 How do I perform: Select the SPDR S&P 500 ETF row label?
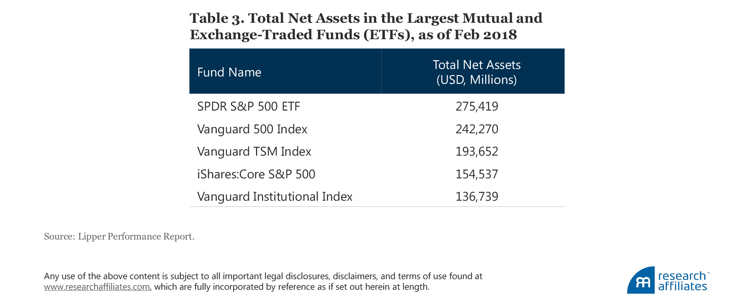pos(249,107)
